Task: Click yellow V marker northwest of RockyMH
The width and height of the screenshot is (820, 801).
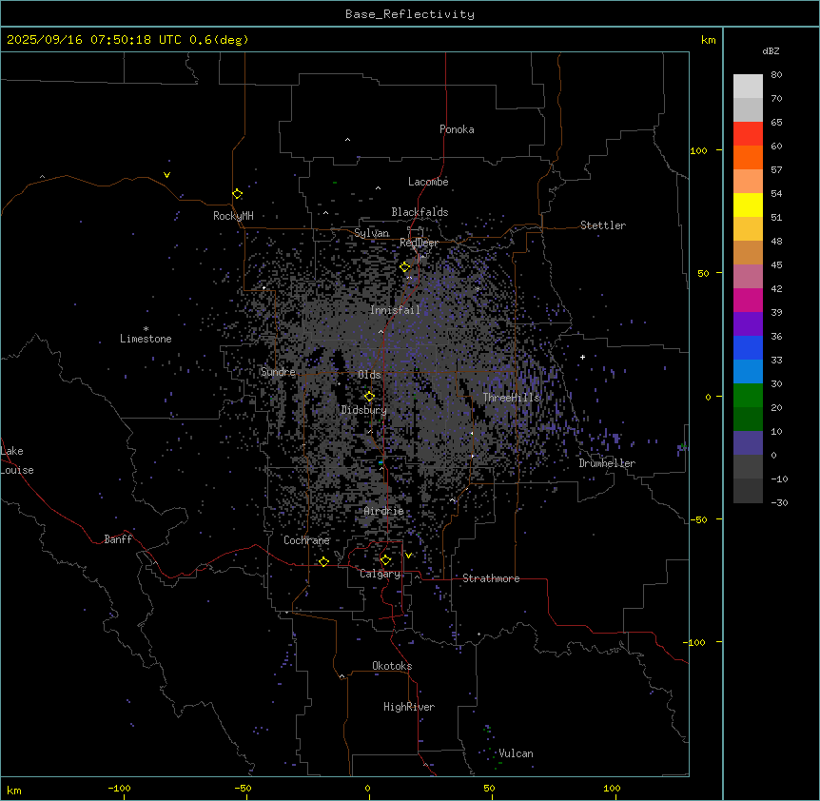Action: (x=166, y=175)
